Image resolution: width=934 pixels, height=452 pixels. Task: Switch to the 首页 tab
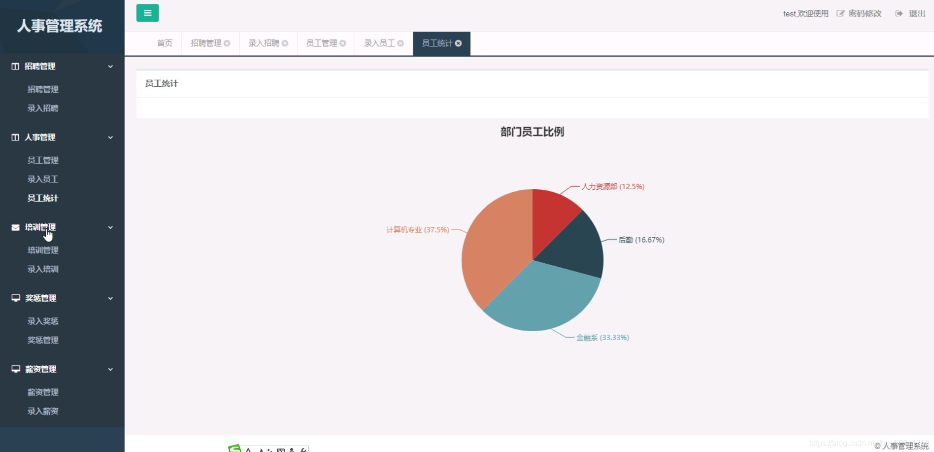point(164,43)
